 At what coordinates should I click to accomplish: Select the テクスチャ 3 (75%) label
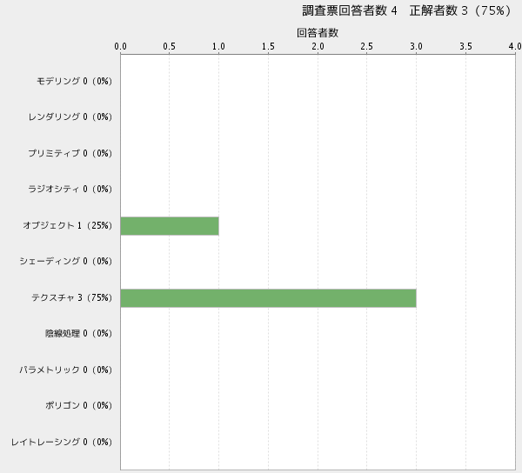[71, 297]
